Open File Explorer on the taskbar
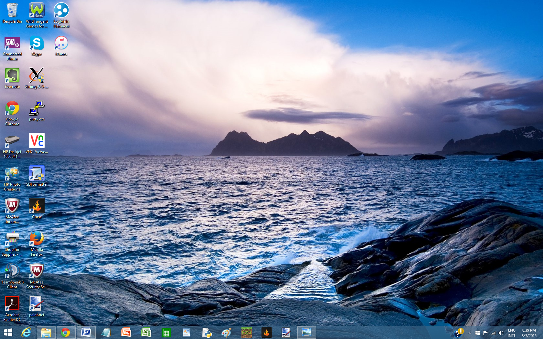Image resolution: width=543 pixels, height=339 pixels. pos(46,333)
